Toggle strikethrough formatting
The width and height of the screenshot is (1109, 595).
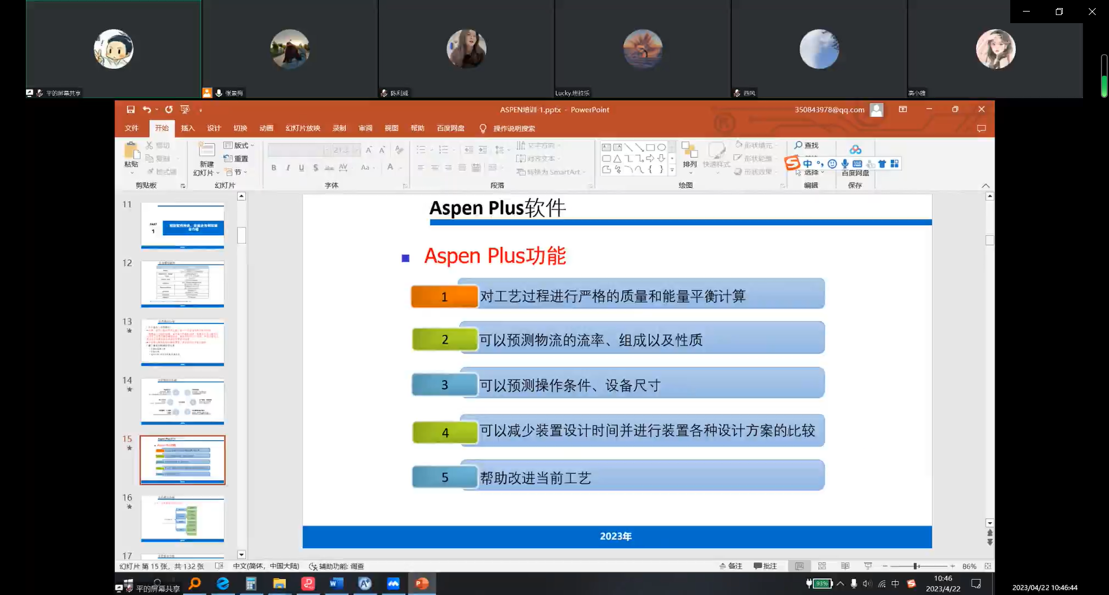(x=329, y=168)
